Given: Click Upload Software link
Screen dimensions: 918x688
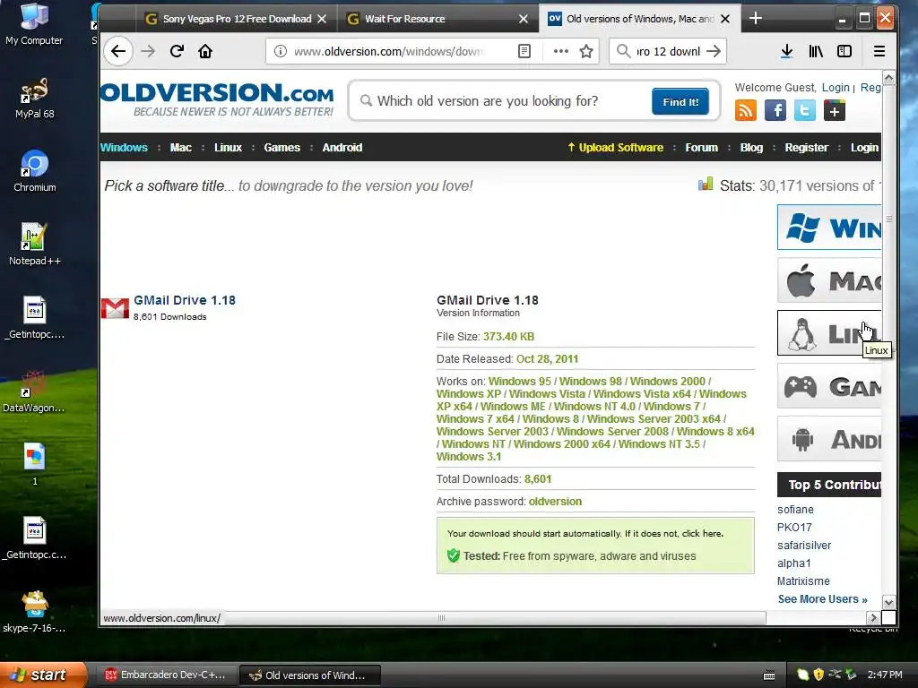Looking at the screenshot, I should (615, 148).
